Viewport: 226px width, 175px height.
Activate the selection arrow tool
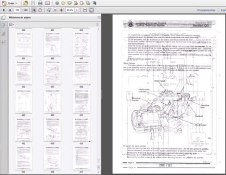click(34, 10)
